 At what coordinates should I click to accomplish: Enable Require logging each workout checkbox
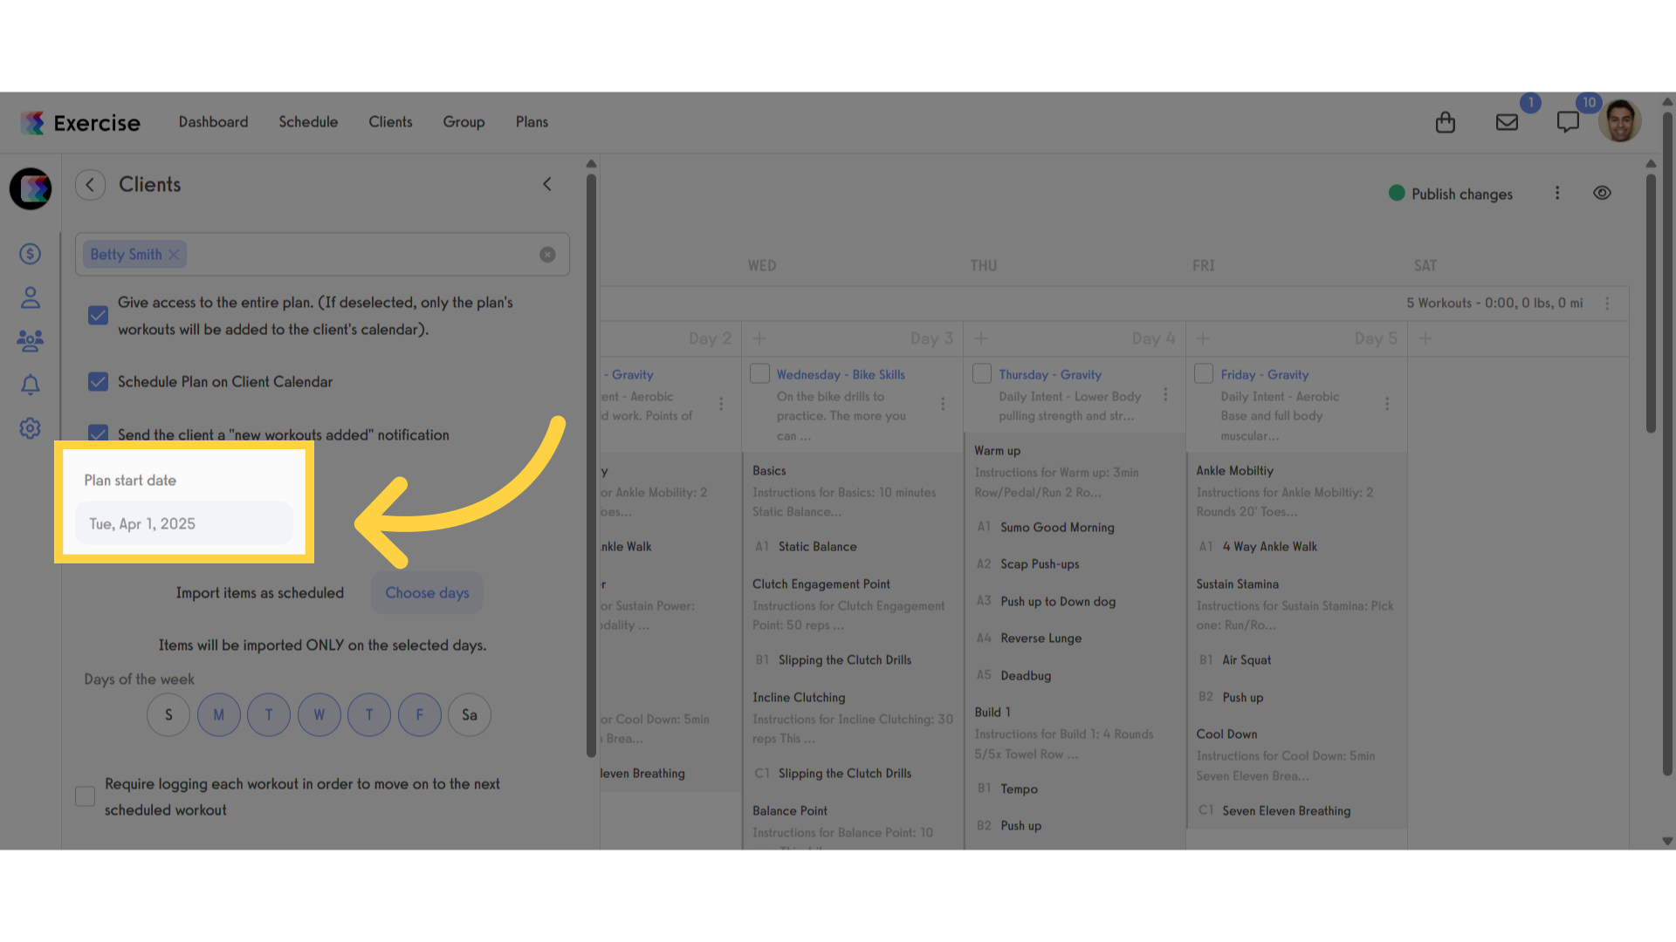(x=85, y=796)
